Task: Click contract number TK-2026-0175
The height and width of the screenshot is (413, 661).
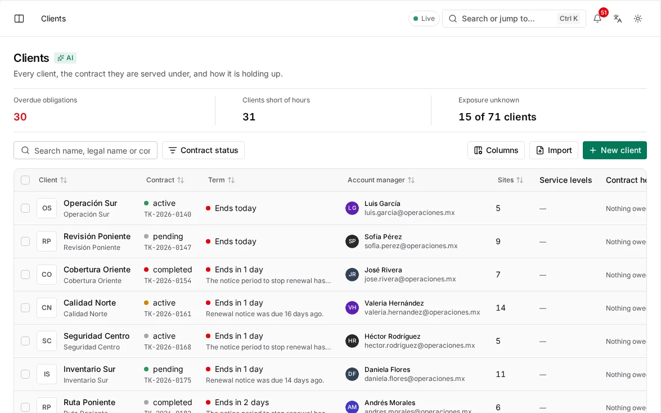Action: click(168, 380)
